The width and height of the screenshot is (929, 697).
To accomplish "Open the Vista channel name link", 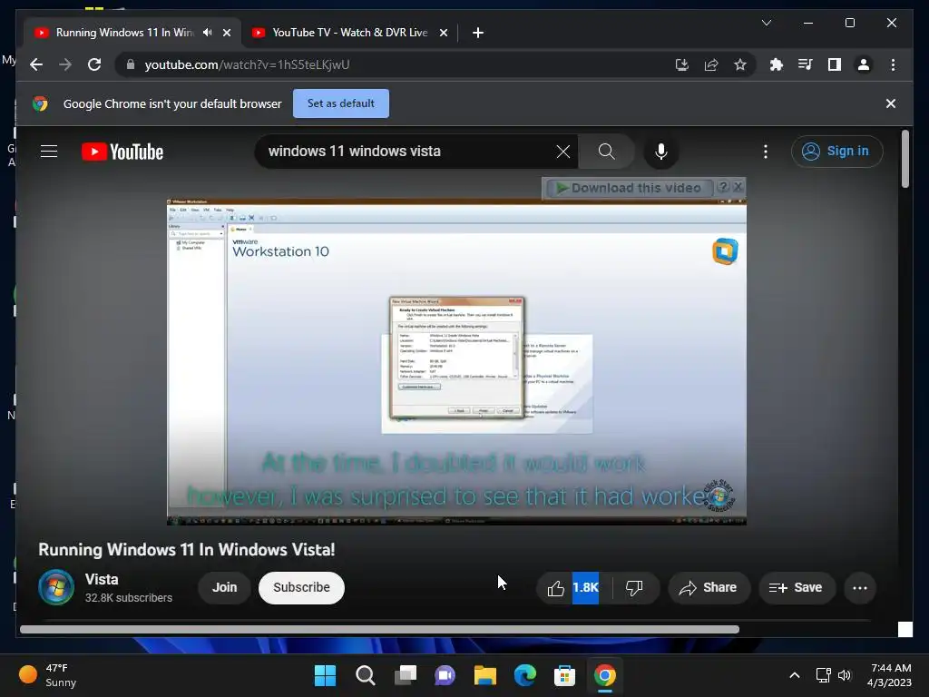I will (x=102, y=579).
